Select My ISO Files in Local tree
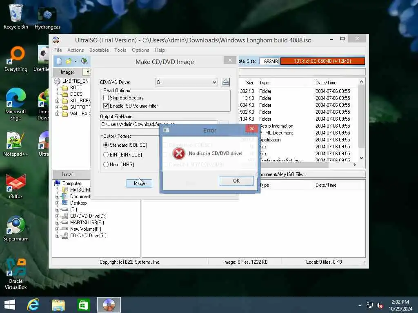This screenshot has height=313, width=418. click(80, 190)
